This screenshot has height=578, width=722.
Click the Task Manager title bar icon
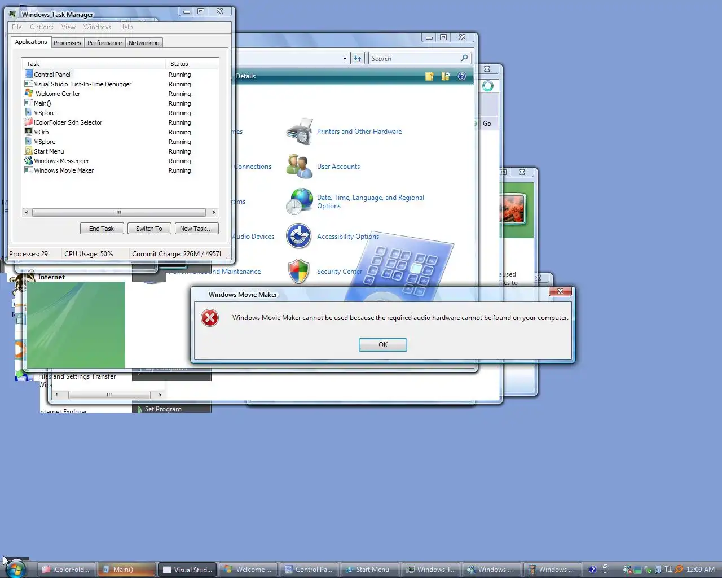coord(13,14)
